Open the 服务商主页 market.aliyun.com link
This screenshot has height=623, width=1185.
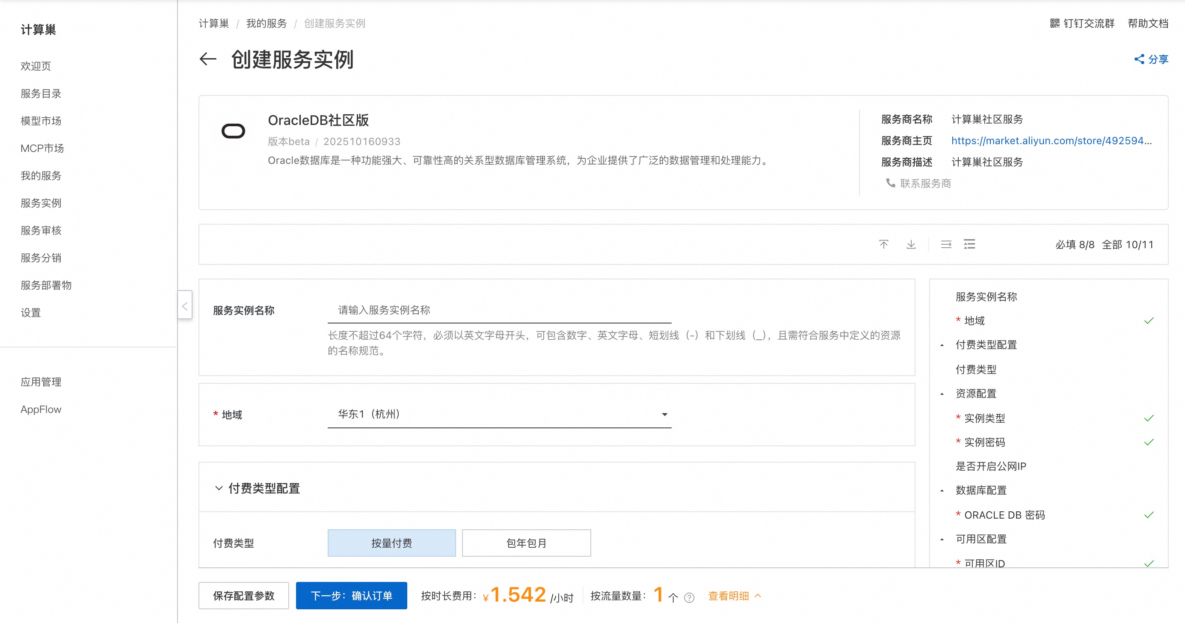coord(1051,141)
